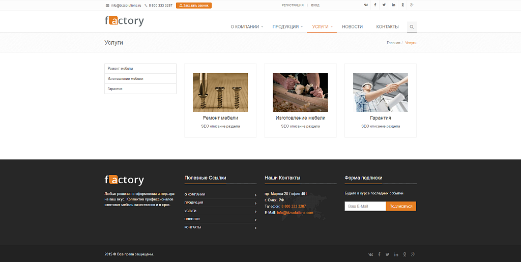Image resolution: width=521 pixels, height=262 pixels.
Task: Open the search magnifier icon in navigation
Action: (x=412, y=27)
